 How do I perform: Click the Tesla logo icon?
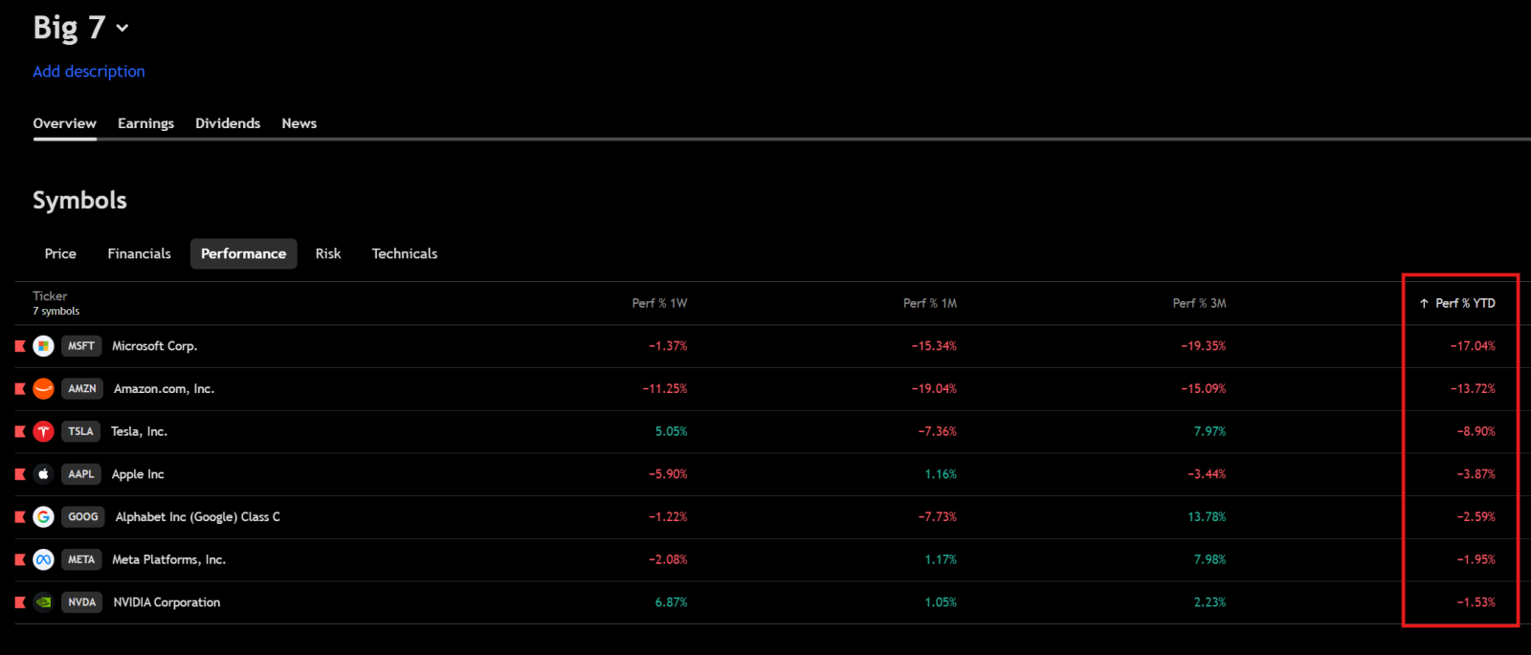click(43, 431)
